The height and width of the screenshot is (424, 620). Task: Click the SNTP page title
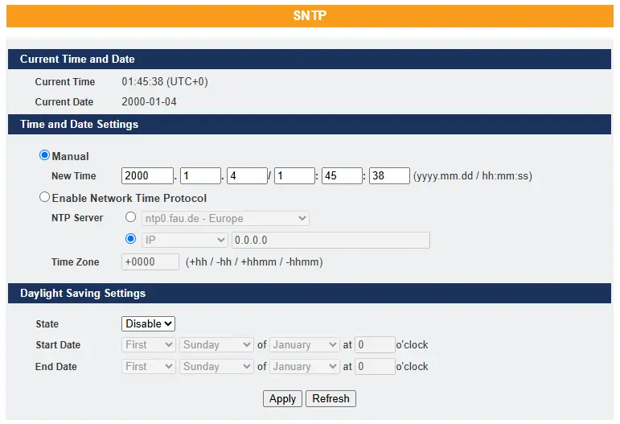coord(310,16)
